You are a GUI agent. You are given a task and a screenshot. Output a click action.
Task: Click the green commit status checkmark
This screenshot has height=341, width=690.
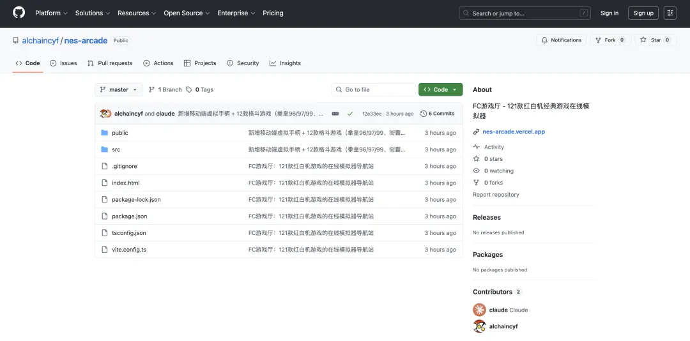[x=349, y=114]
